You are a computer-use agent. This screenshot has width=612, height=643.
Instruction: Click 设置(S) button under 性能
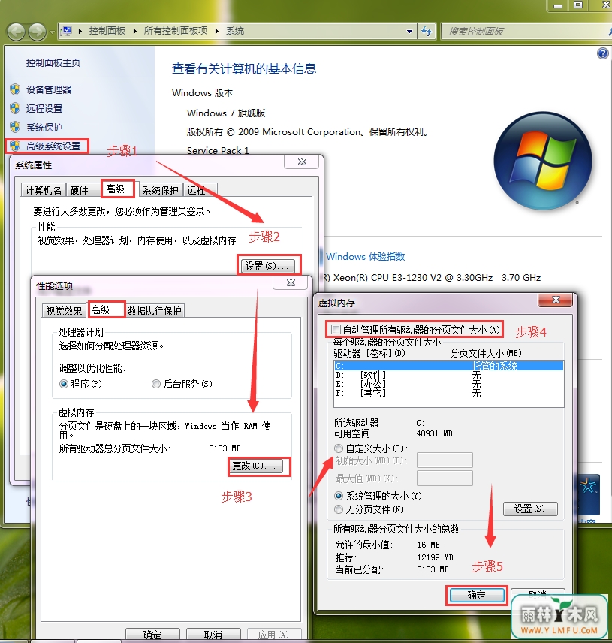click(x=267, y=266)
